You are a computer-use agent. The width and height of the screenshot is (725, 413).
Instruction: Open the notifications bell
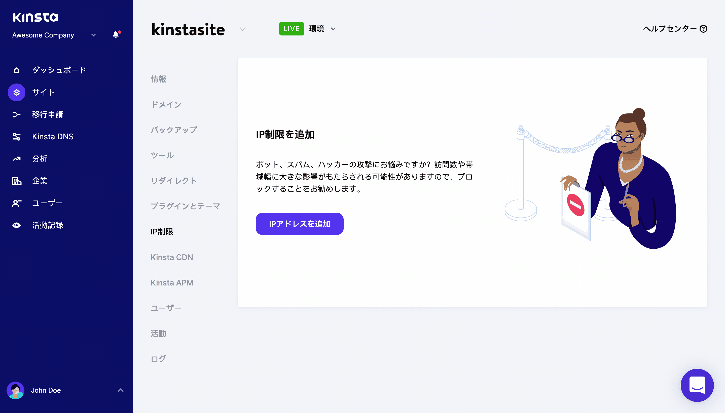(116, 35)
